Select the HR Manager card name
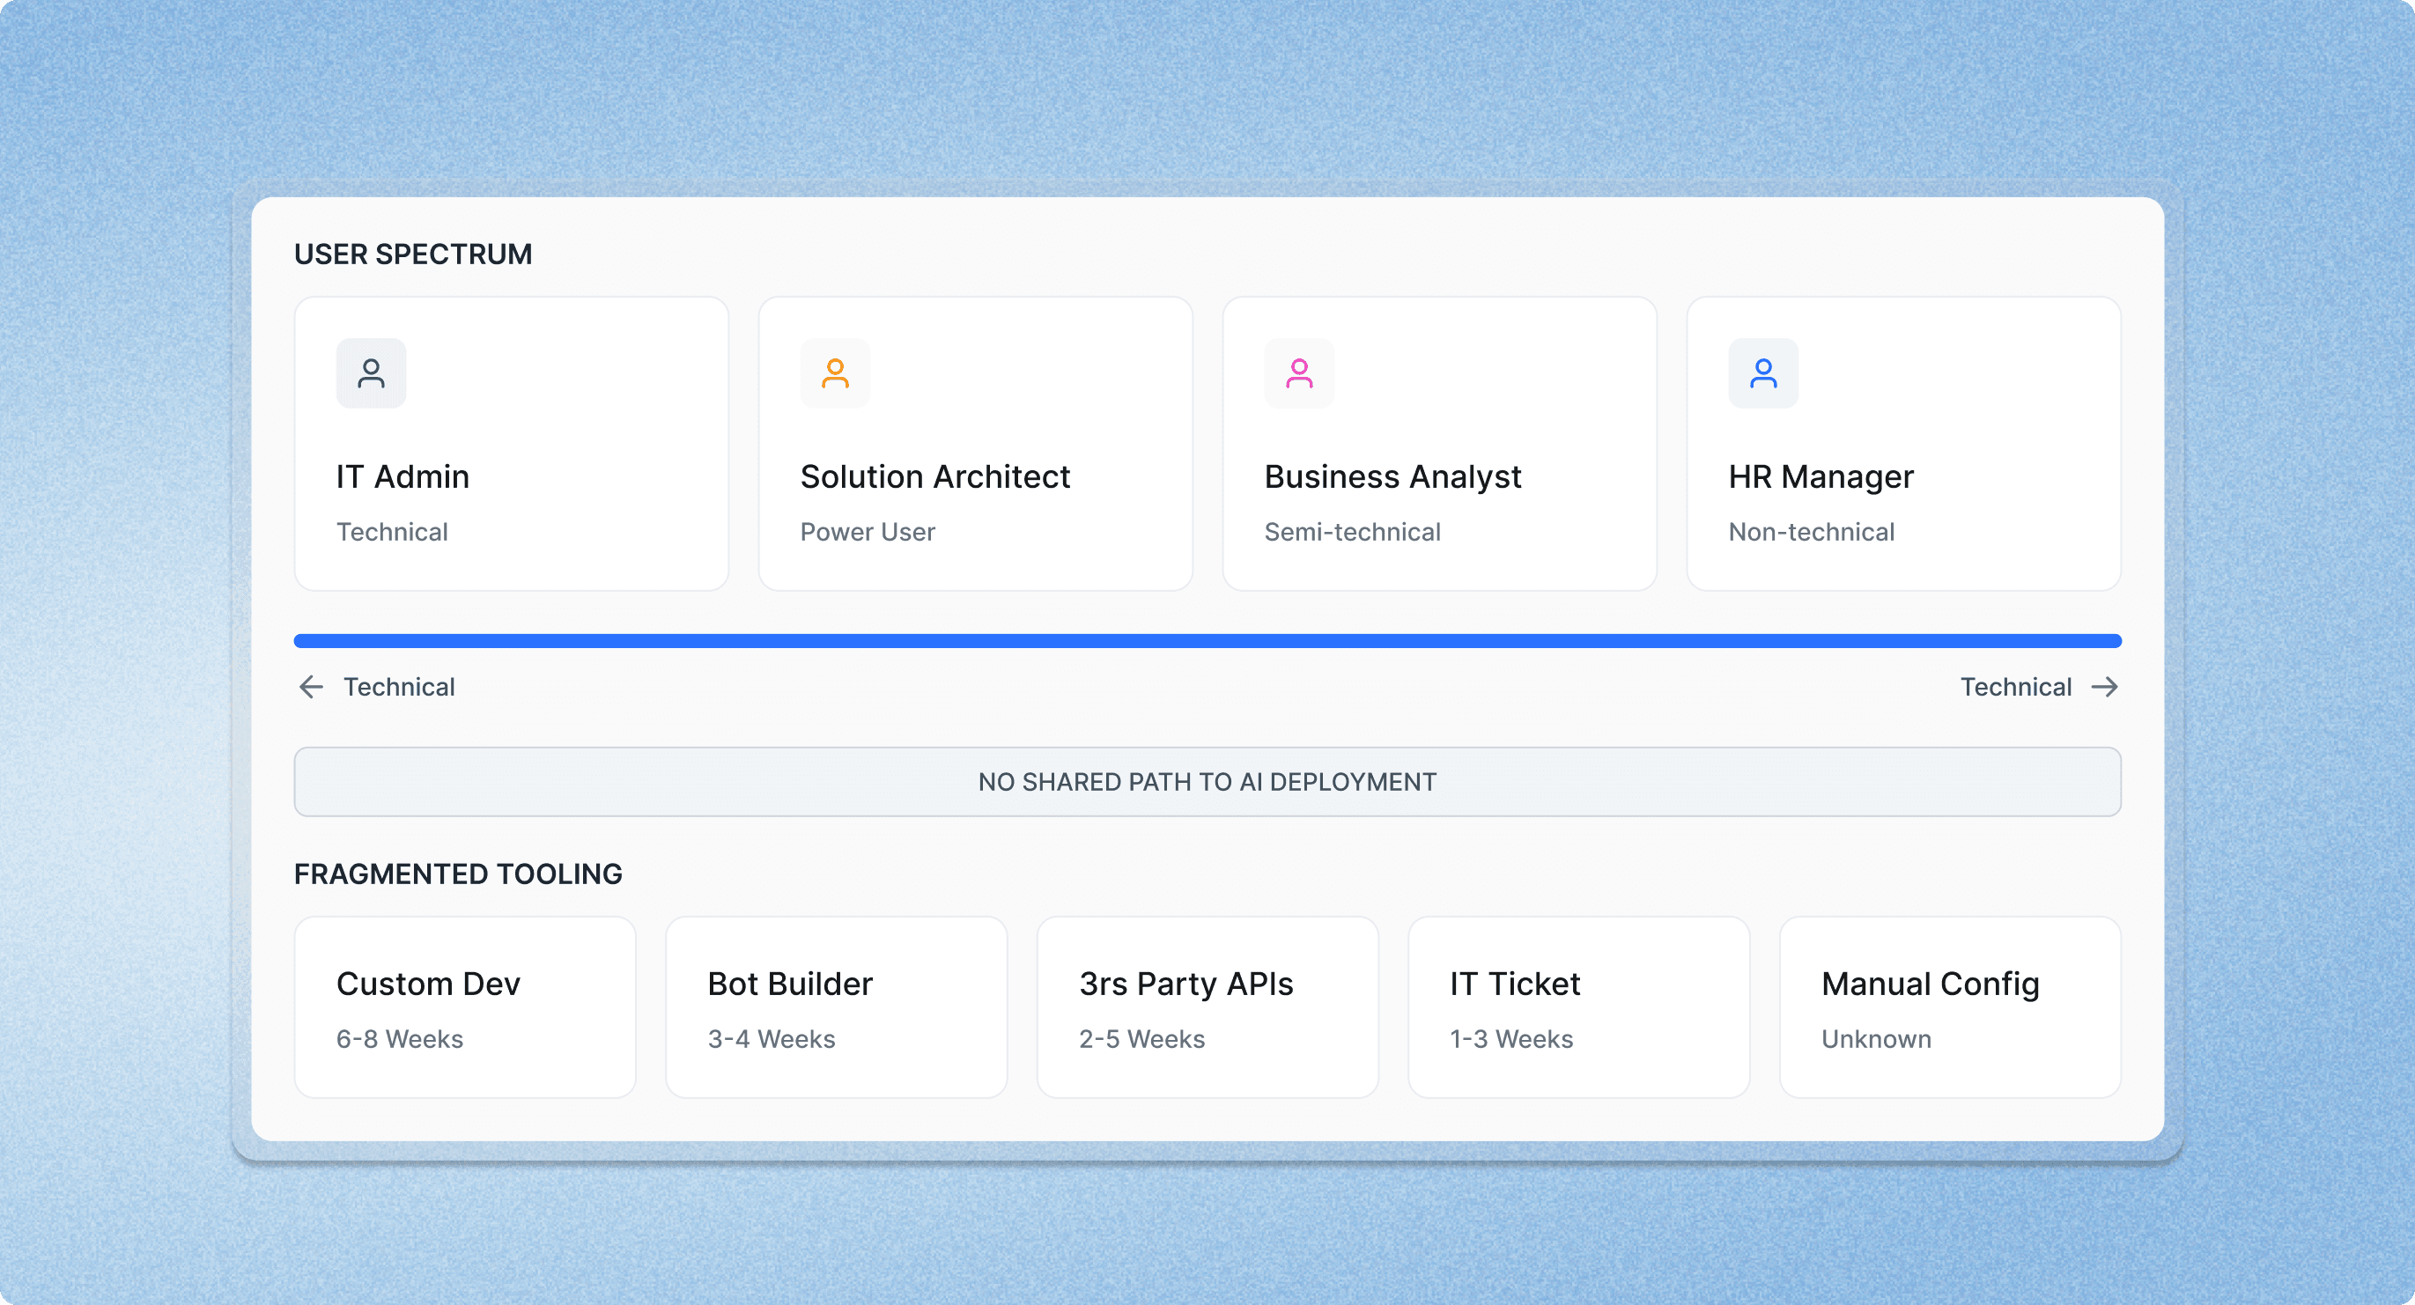The height and width of the screenshot is (1305, 2415). [1820, 477]
